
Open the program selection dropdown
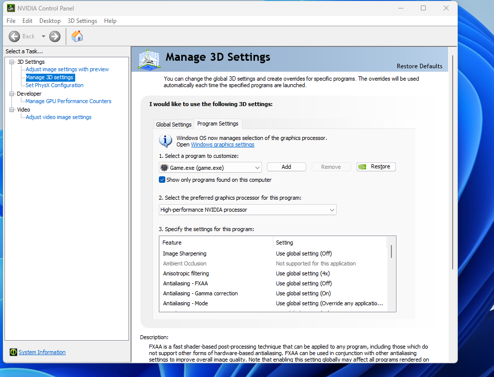point(210,167)
